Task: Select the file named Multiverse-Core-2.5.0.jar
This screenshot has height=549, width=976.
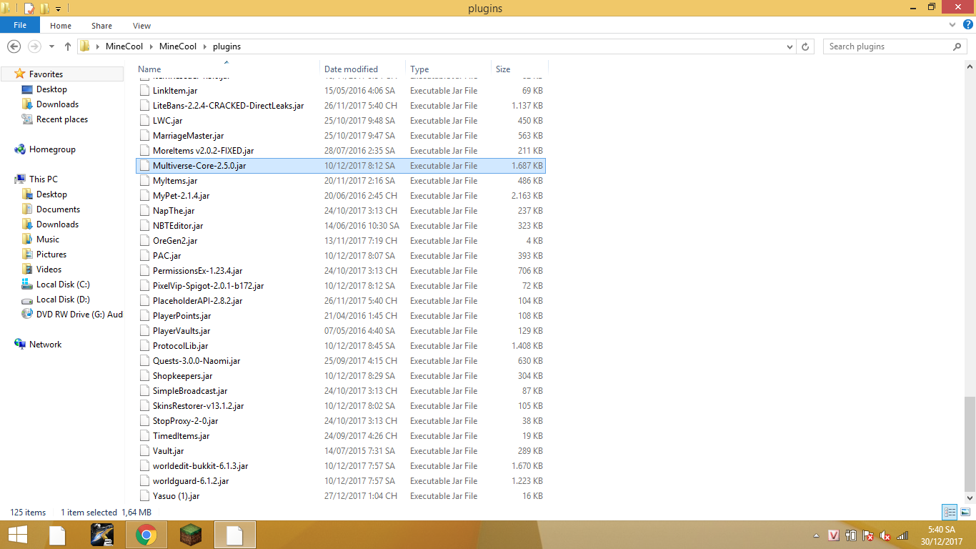Action: (199, 166)
